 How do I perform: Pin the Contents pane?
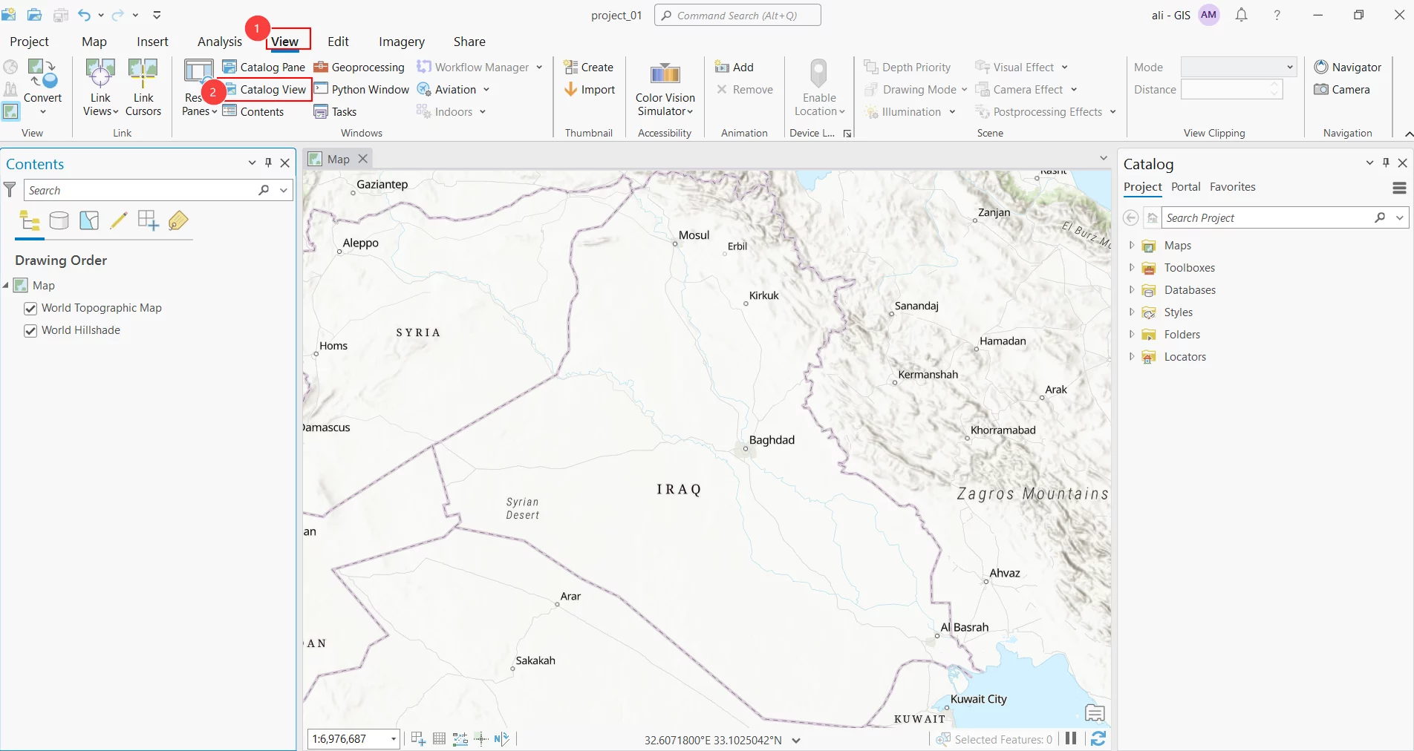pos(268,163)
